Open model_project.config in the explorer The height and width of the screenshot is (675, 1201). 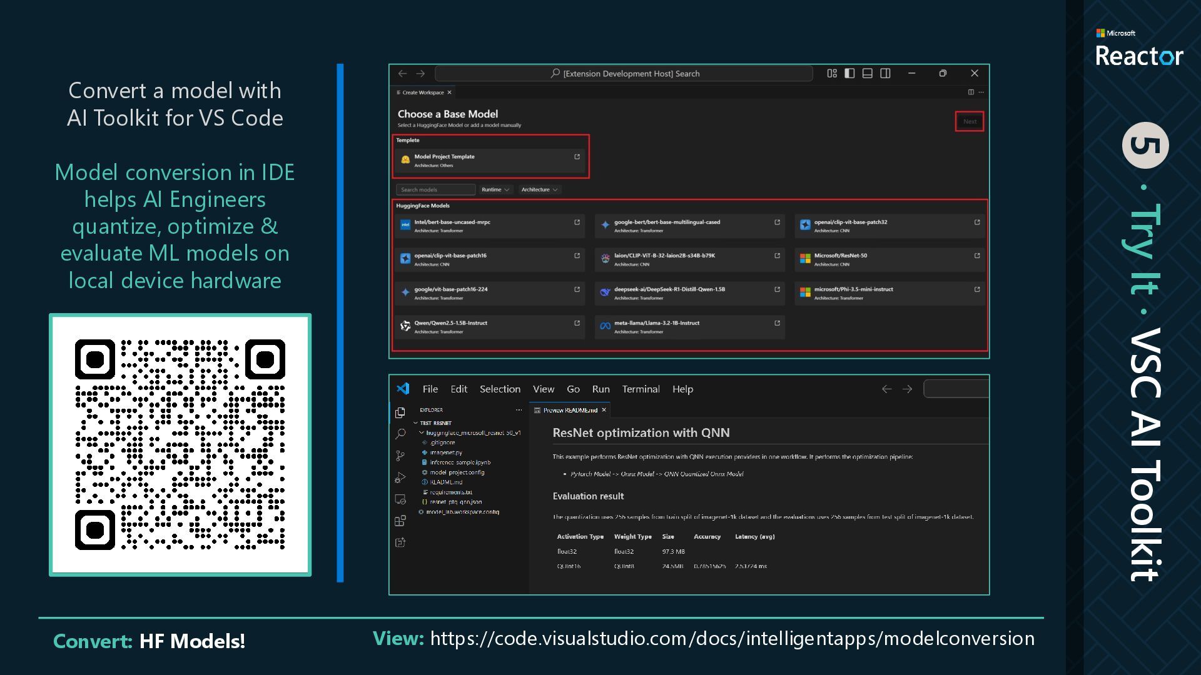(x=457, y=472)
